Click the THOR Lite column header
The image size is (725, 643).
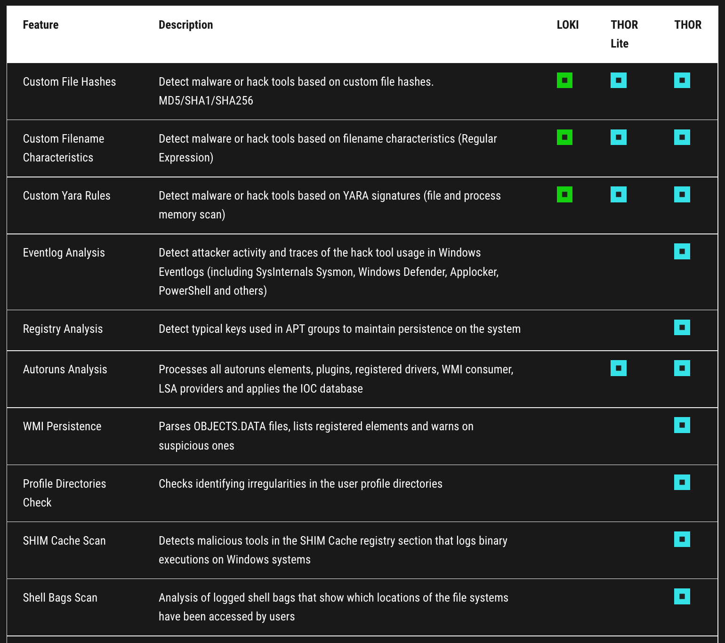(624, 34)
